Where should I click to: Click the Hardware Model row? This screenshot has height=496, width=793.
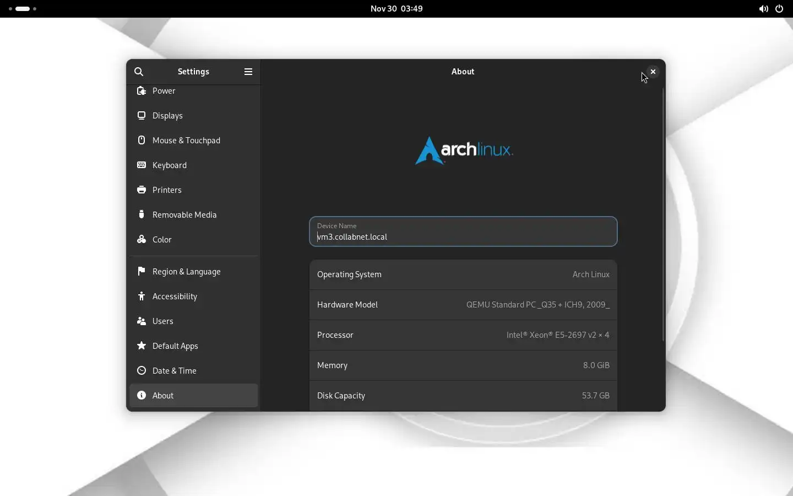click(464, 305)
